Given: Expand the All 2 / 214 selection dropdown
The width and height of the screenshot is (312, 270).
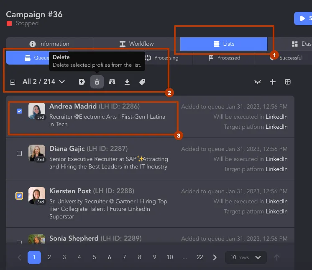Looking at the screenshot, I should coord(43,82).
